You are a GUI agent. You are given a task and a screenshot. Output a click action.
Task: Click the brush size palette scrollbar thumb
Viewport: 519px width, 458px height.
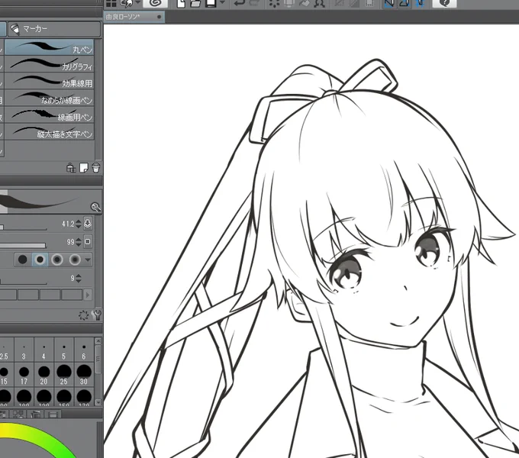tap(98, 359)
